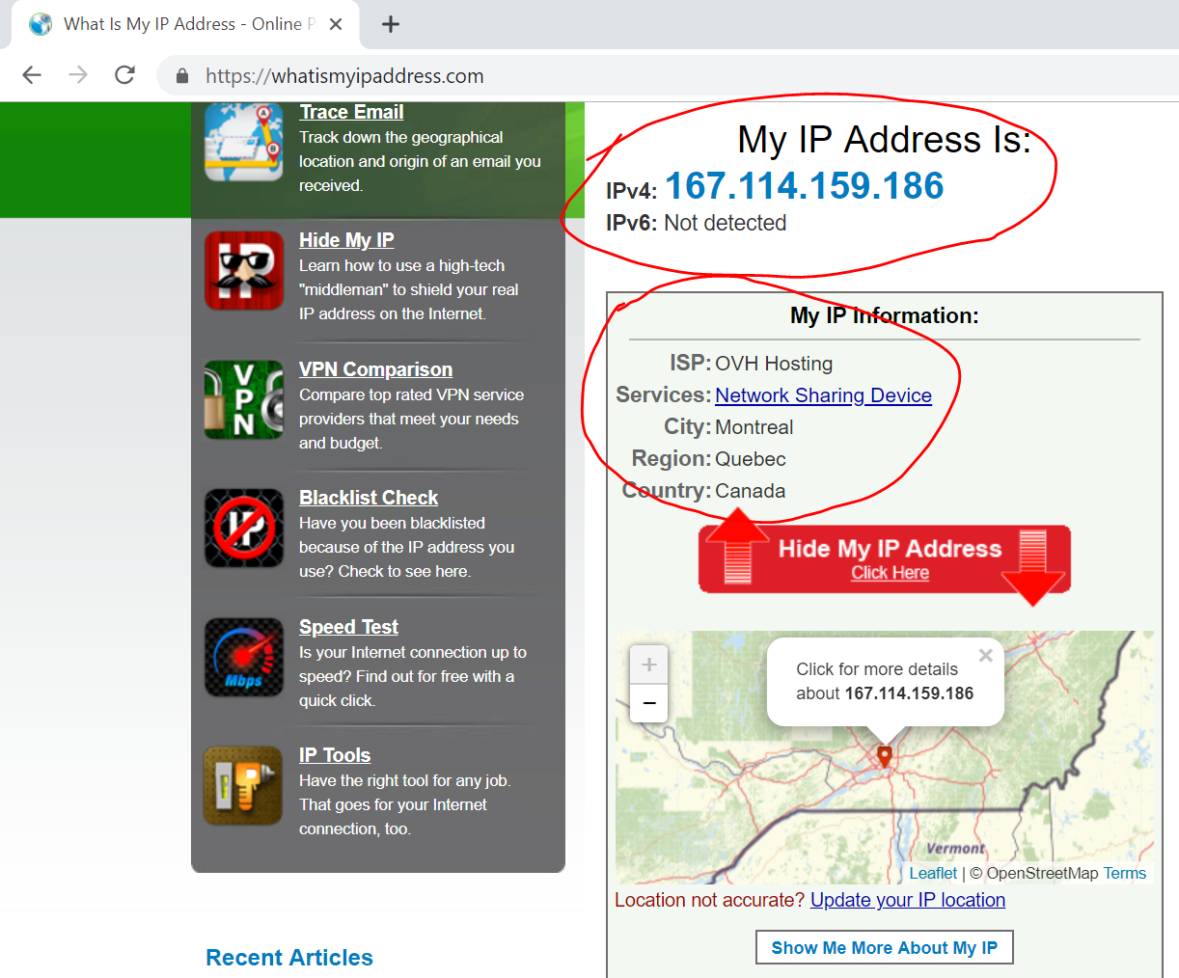Click the Hide My IP mustache icon

point(244,271)
